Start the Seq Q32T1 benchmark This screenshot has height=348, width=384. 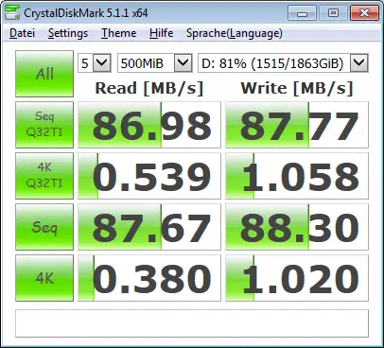click(x=44, y=125)
